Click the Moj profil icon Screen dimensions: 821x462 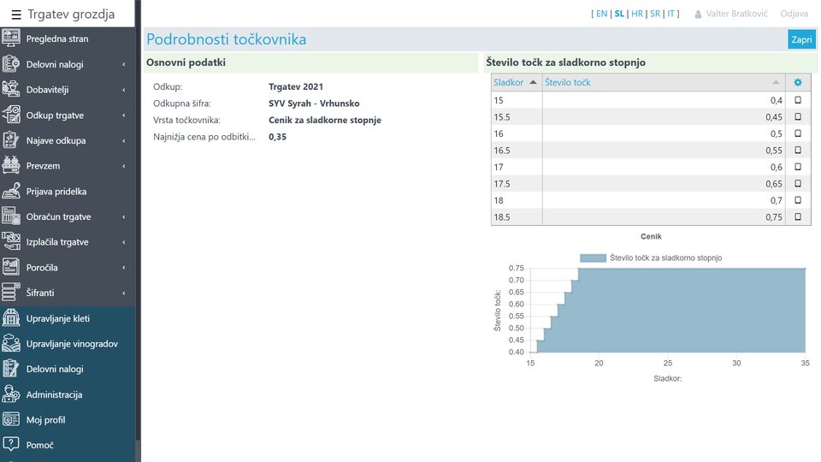coord(11,420)
